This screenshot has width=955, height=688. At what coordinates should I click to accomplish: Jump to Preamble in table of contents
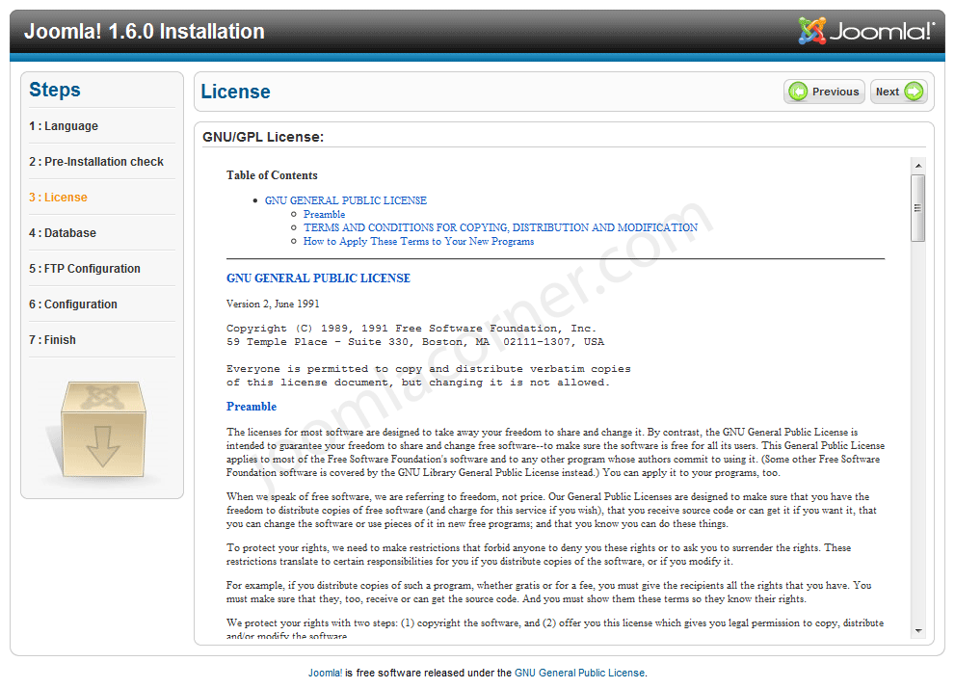click(x=324, y=214)
